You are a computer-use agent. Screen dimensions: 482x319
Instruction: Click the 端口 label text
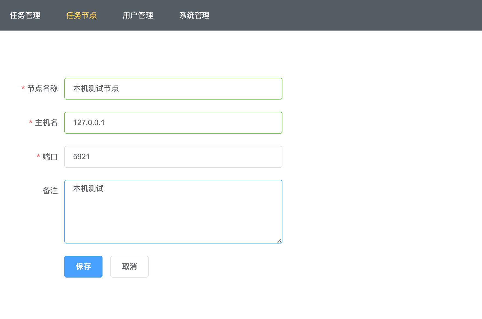50,157
